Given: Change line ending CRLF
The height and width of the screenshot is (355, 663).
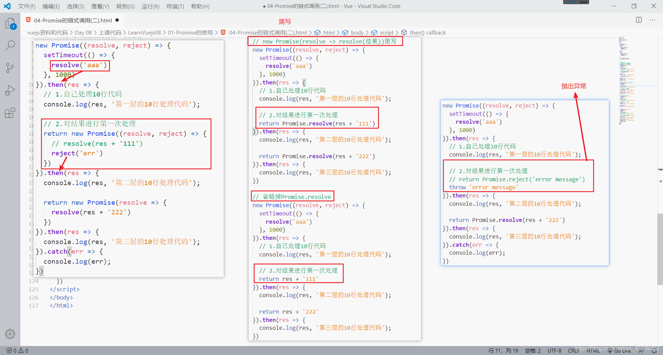Looking at the screenshot, I should [x=574, y=351].
